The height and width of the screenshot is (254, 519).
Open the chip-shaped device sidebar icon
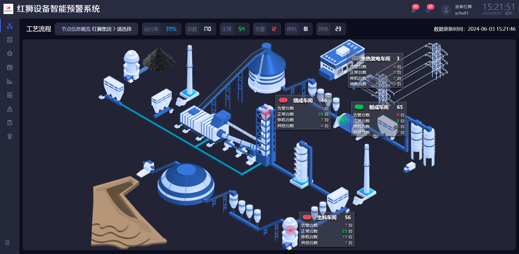[10, 54]
